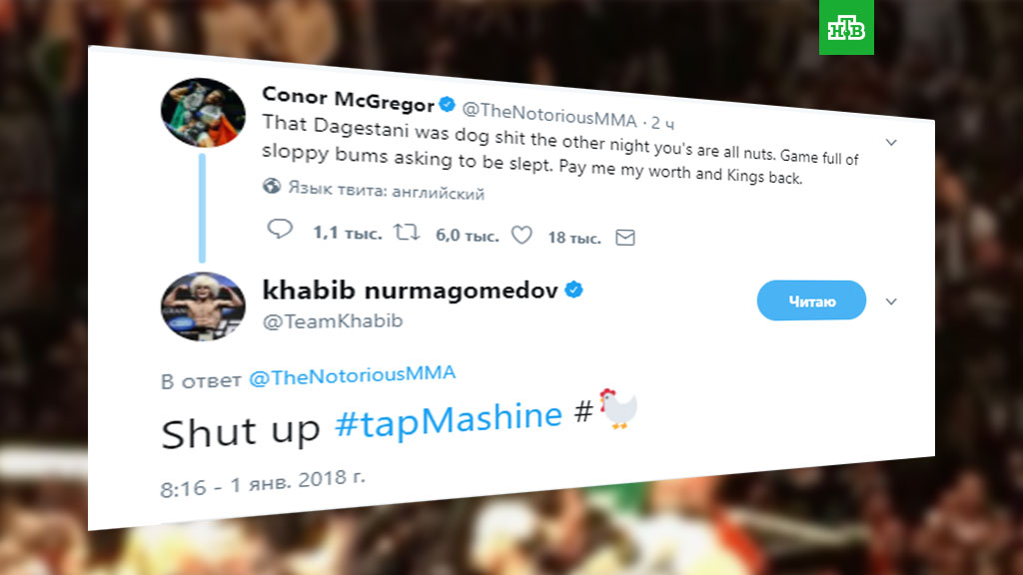Open khabib nurmagomedov's profile name

click(410, 289)
